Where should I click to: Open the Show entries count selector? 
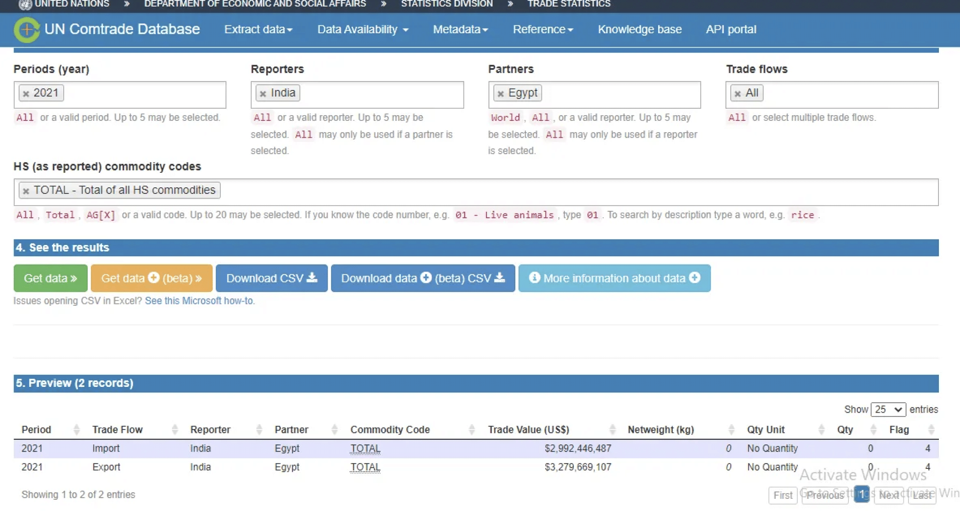click(888, 409)
